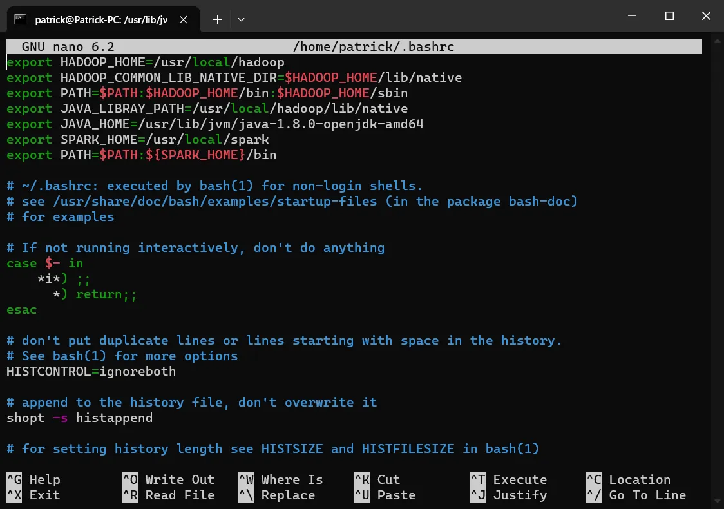Click the JAVA_LIBRAY_PATH export line
724x509 pixels.
click(x=207, y=108)
